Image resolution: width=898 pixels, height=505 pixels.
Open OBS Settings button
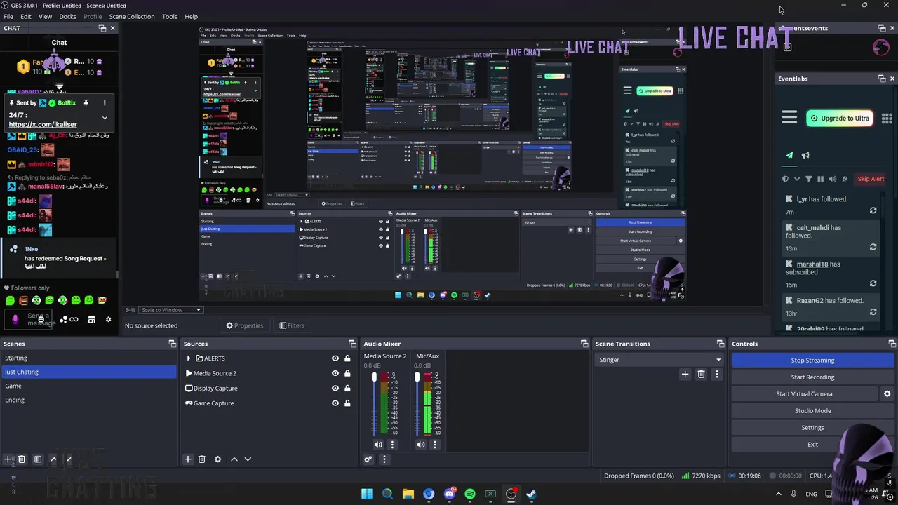tap(812, 428)
